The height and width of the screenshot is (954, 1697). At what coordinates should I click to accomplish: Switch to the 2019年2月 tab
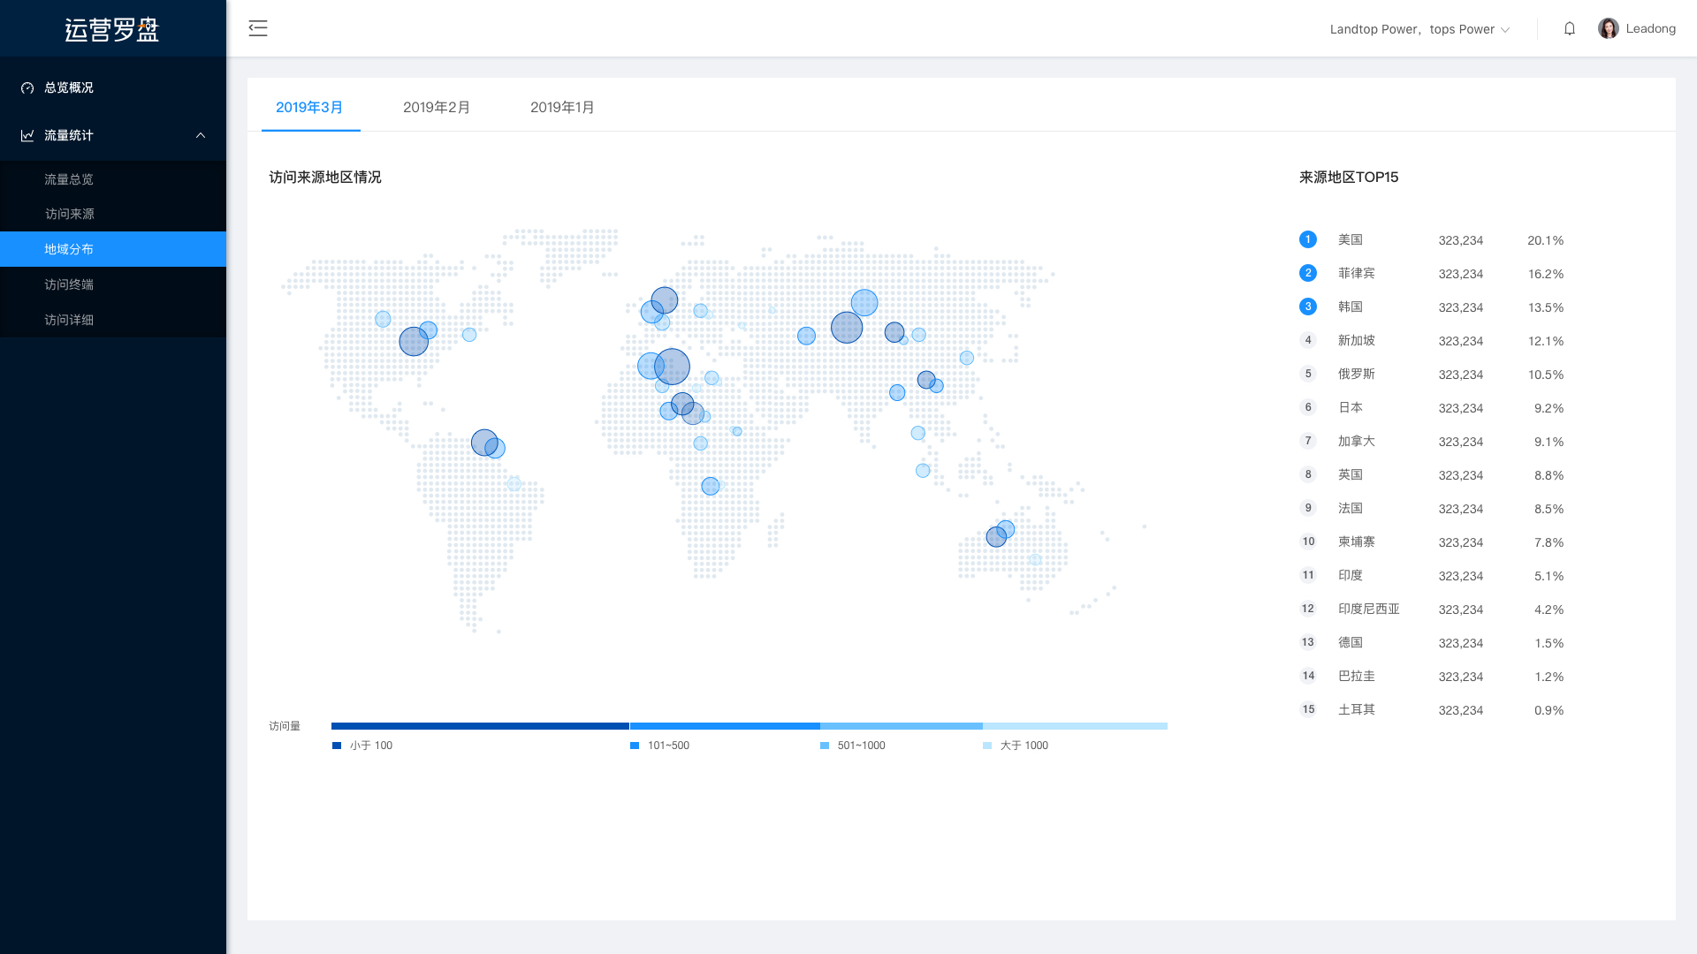pos(437,107)
